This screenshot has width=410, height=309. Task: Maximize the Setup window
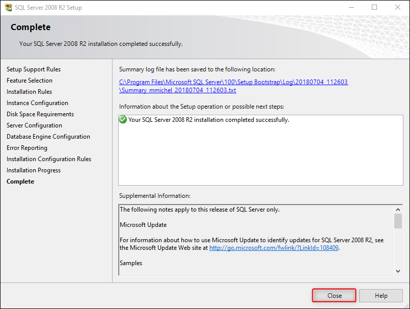[x=374, y=7]
